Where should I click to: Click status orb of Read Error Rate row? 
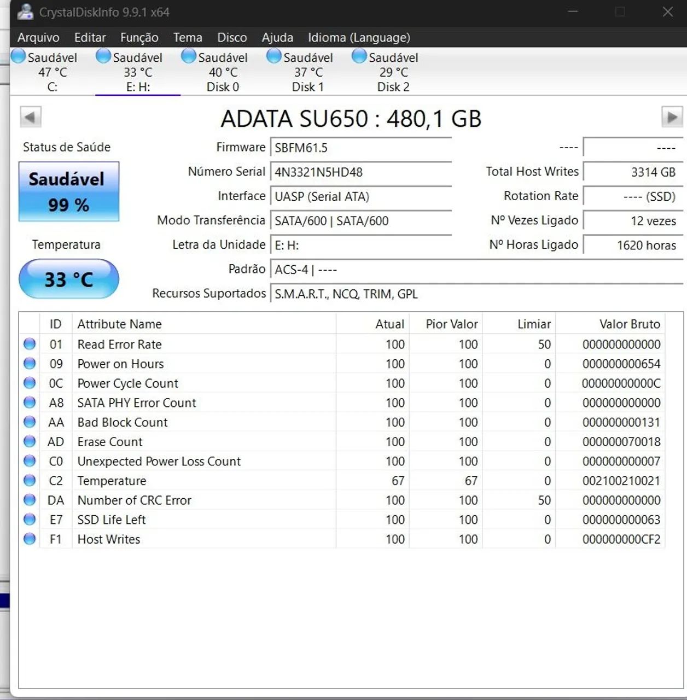tap(30, 344)
